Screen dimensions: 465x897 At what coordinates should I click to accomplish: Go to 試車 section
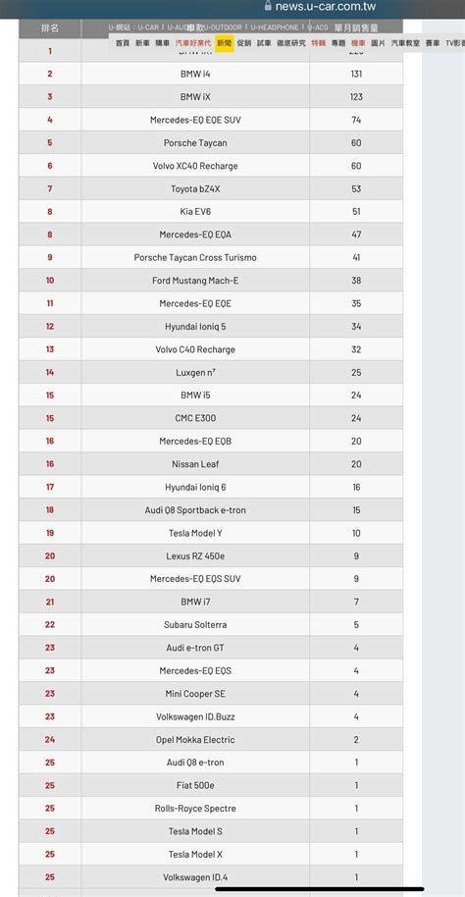tap(264, 43)
